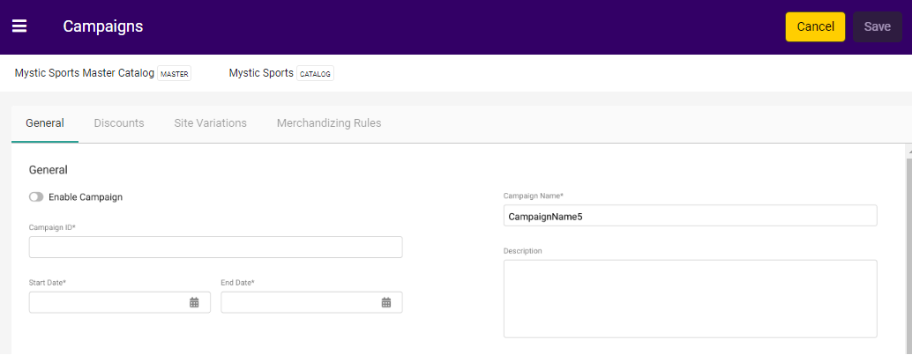The width and height of the screenshot is (912, 355).
Task: Click the CATALOG badge label
Action: click(315, 74)
